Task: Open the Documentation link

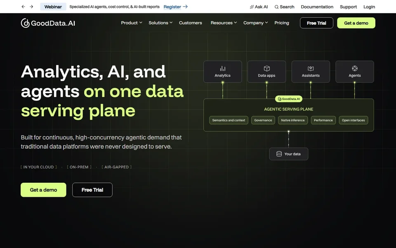Action: click(317, 7)
